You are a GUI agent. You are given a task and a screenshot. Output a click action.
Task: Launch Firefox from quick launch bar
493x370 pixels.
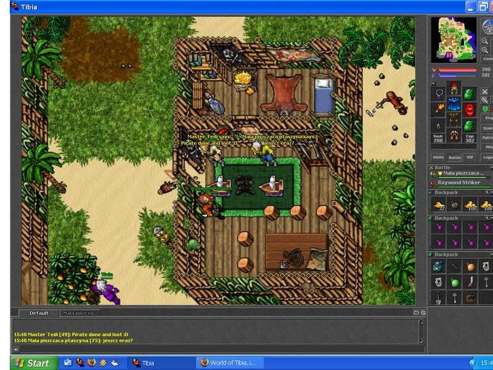coord(91,363)
